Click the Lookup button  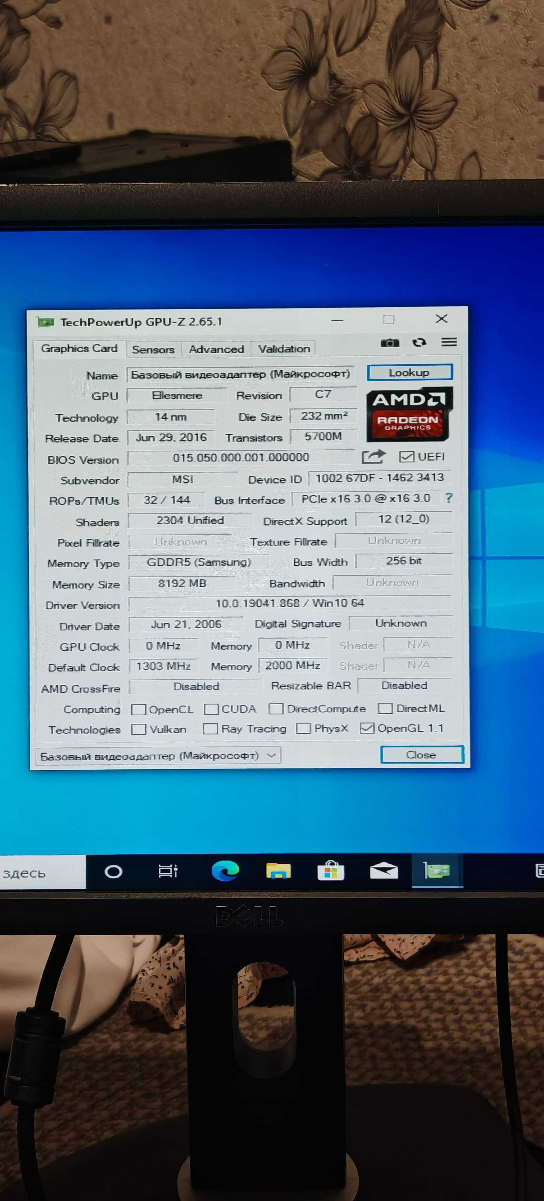pos(409,372)
